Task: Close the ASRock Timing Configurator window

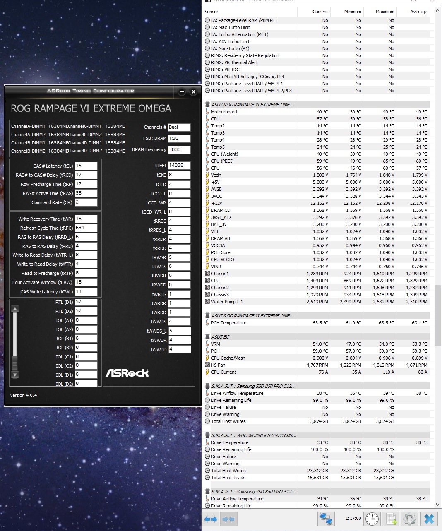Action: (193, 92)
